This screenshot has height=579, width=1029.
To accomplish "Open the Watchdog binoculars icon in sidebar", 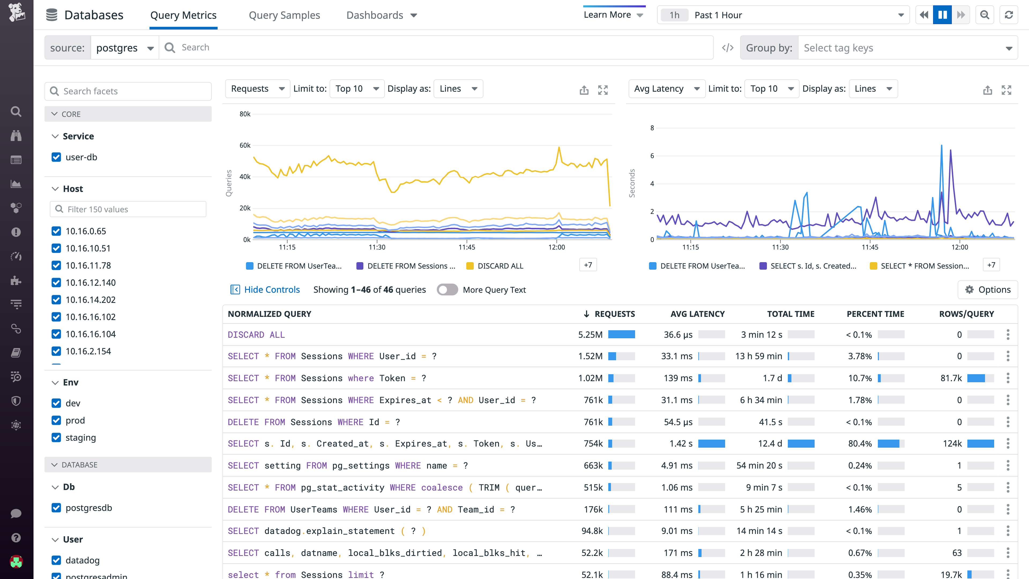I will (x=16, y=135).
